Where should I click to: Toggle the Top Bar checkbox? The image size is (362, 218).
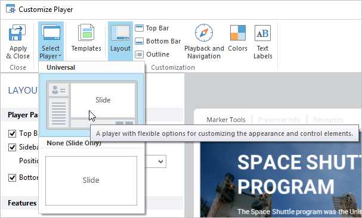click(x=12, y=133)
